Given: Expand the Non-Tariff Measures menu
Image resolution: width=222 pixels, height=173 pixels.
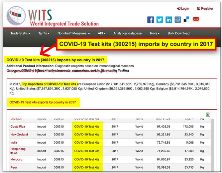Looking at the screenshot, I should pyautogui.click(x=74, y=33).
